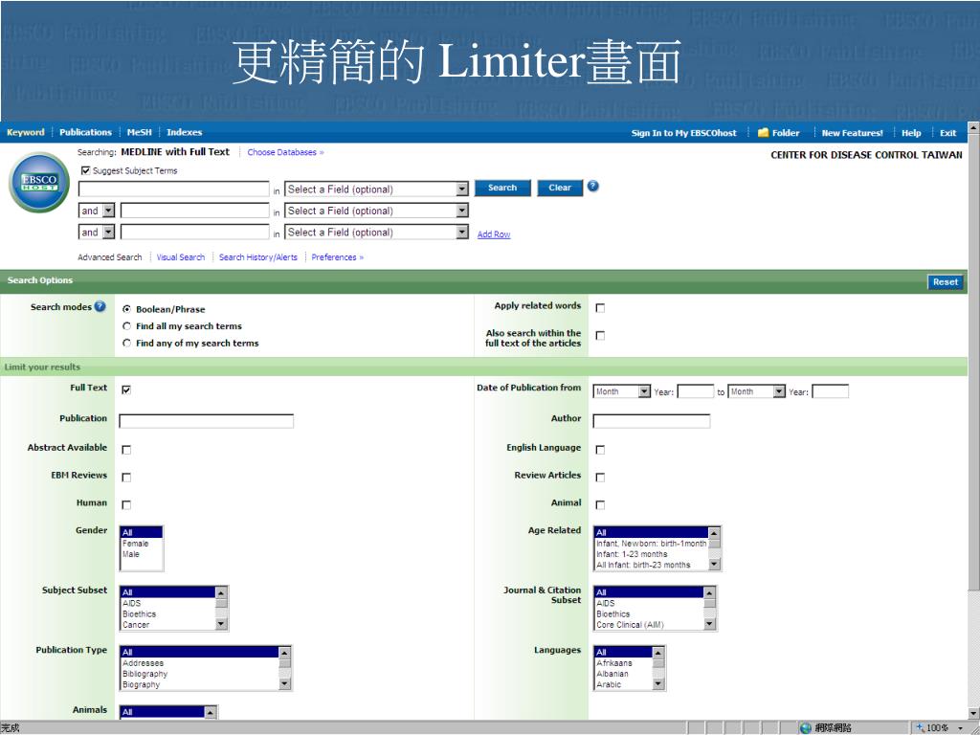Open the start Month dropdown
This screenshot has height=735, width=980.
point(622,391)
